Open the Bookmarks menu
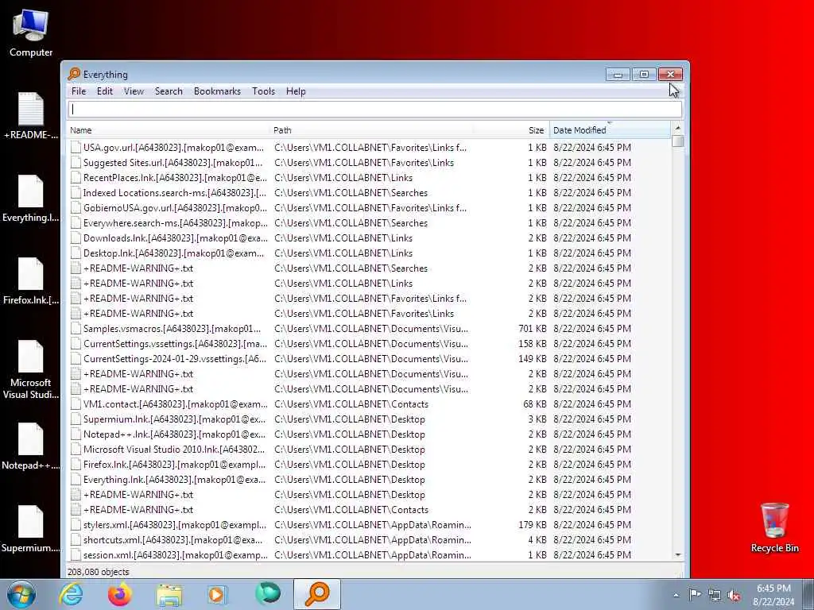Viewport: 814px width, 610px height. (x=217, y=91)
